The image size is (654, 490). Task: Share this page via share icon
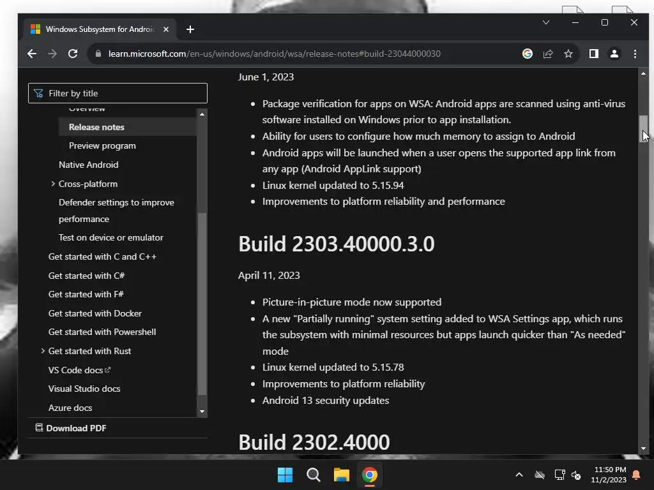(x=547, y=54)
